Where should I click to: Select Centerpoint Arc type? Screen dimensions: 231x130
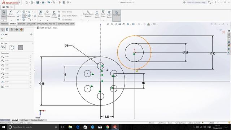click(3, 47)
